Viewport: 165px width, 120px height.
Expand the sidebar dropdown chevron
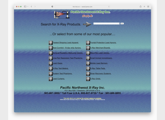[x=28, y=7]
